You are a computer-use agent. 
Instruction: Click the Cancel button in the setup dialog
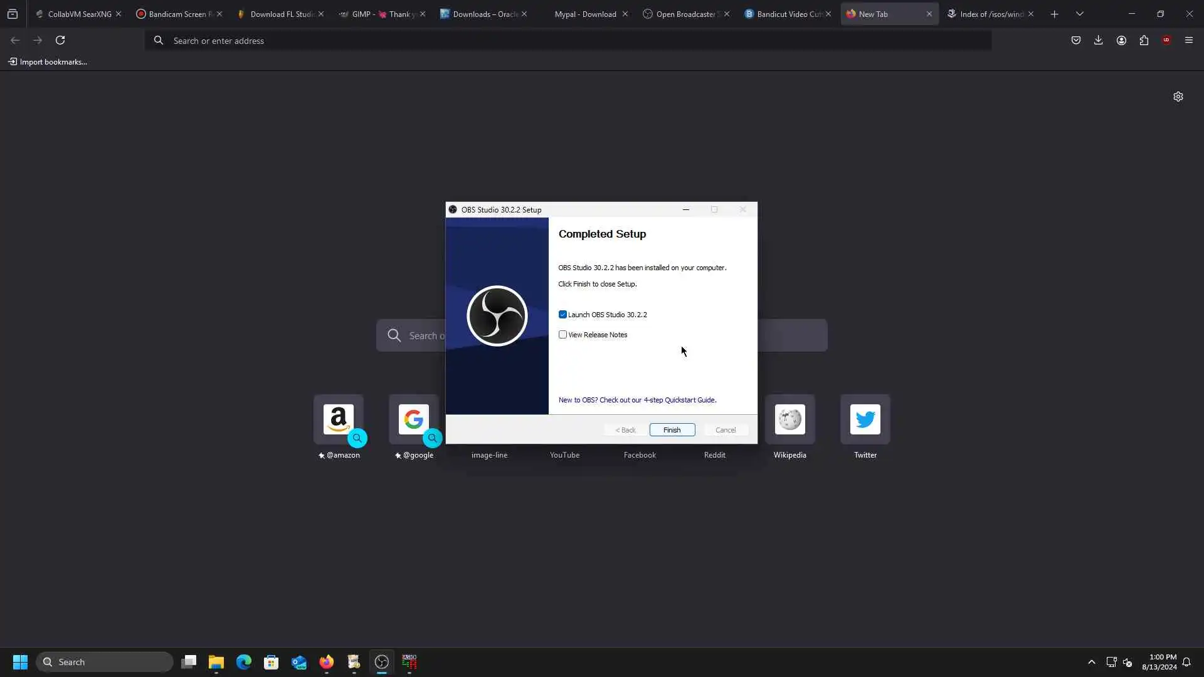tap(725, 430)
